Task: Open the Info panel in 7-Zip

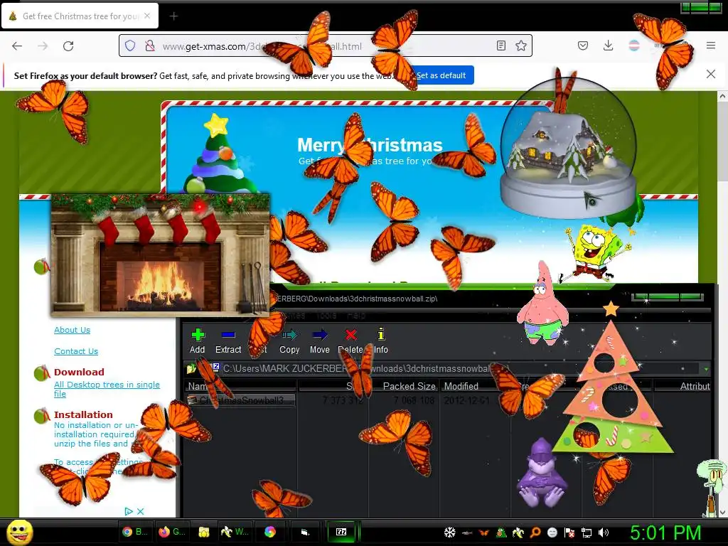Action: pyautogui.click(x=381, y=341)
